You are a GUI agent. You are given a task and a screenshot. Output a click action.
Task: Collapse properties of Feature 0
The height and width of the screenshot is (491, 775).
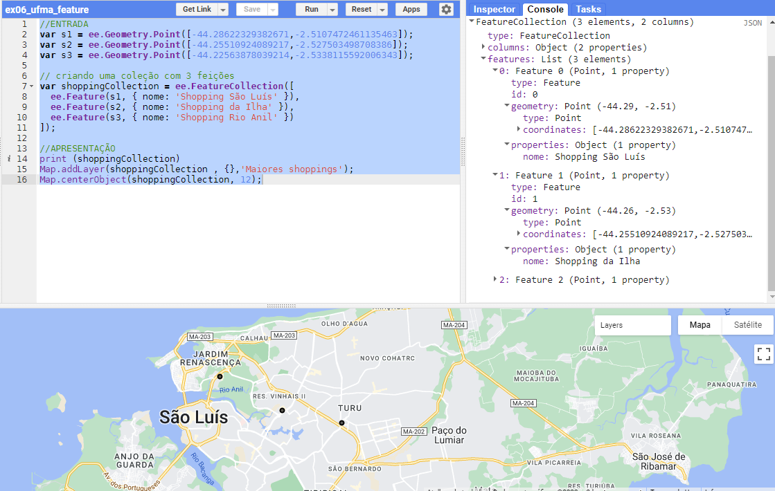point(506,145)
